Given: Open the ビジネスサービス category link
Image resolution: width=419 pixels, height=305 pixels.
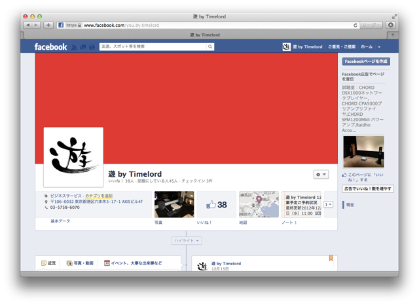Looking at the screenshot, I should [65, 196].
